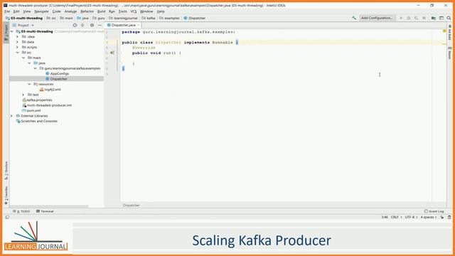455x256 pixels.
Task: Open the Structure tool window sidebar button
Action: (6, 171)
